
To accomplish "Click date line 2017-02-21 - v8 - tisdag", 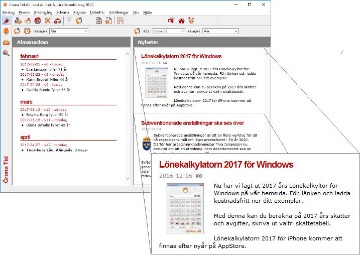I will pos(41,64).
